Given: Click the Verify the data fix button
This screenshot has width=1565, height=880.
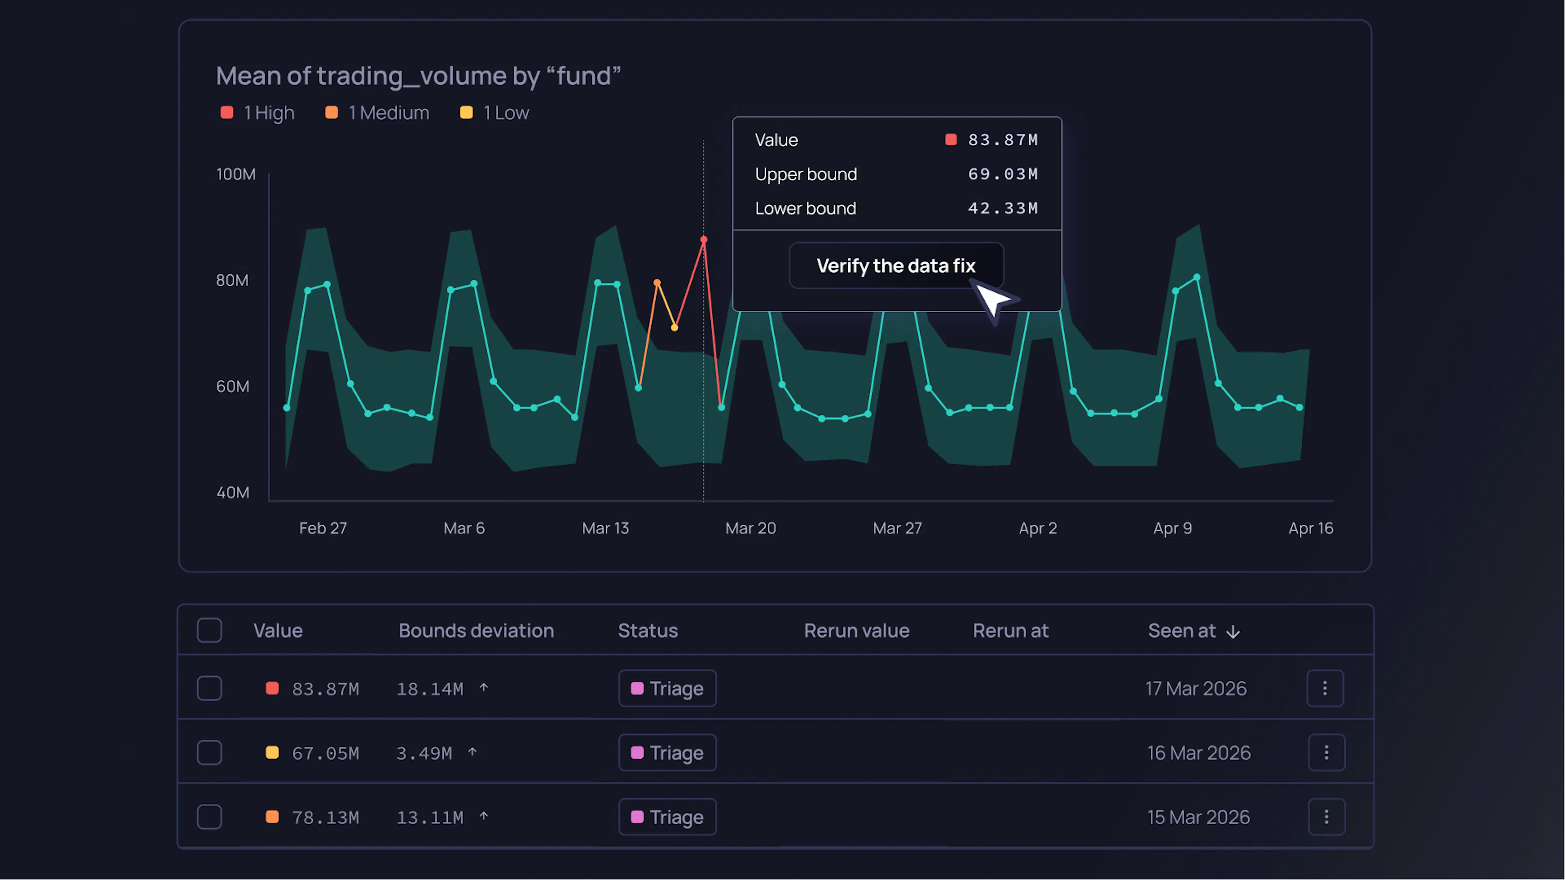Looking at the screenshot, I should click(895, 266).
